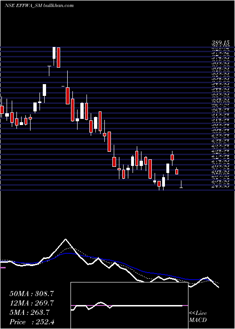Click the <<Live MACD label

198,317
